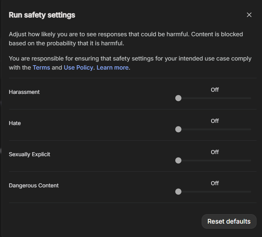Click the Run safety settings heading
262x237 pixels.
click(x=42, y=15)
